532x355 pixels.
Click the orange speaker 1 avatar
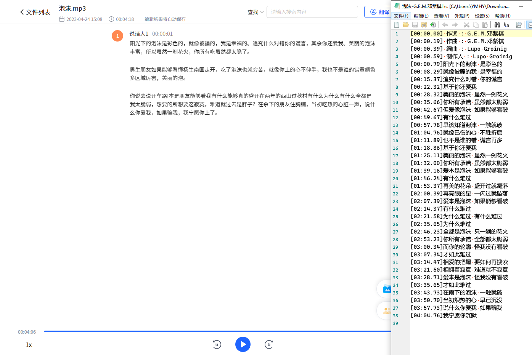[x=117, y=36]
